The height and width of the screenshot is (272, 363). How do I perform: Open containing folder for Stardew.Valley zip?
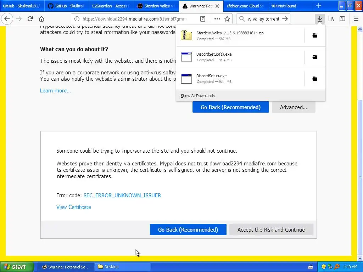tap(315, 35)
